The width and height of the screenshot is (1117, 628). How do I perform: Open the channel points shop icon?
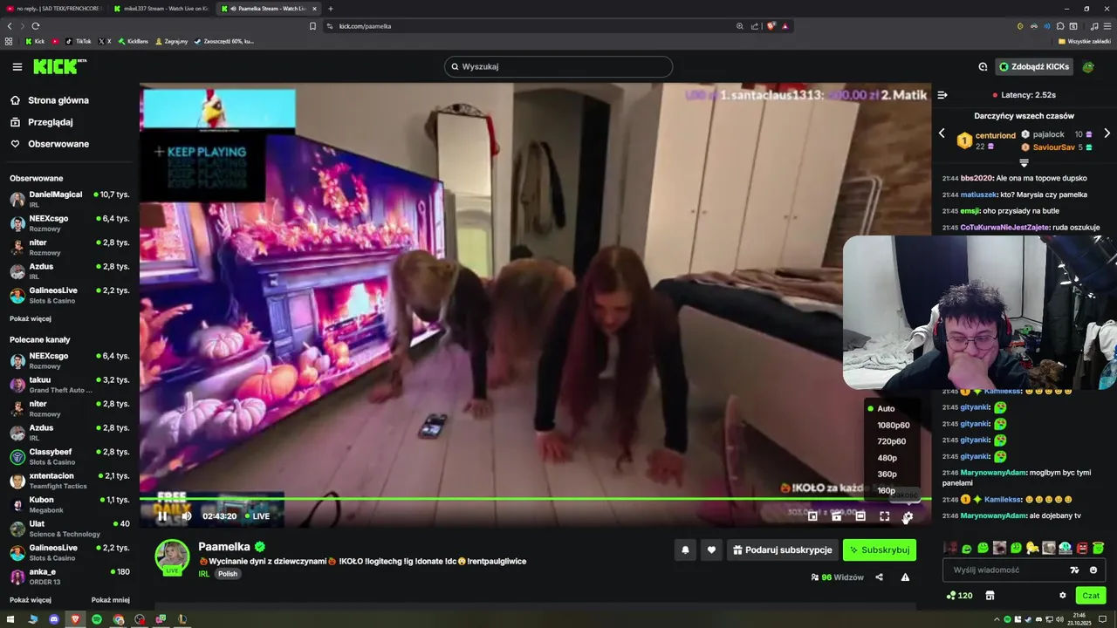pyautogui.click(x=990, y=595)
